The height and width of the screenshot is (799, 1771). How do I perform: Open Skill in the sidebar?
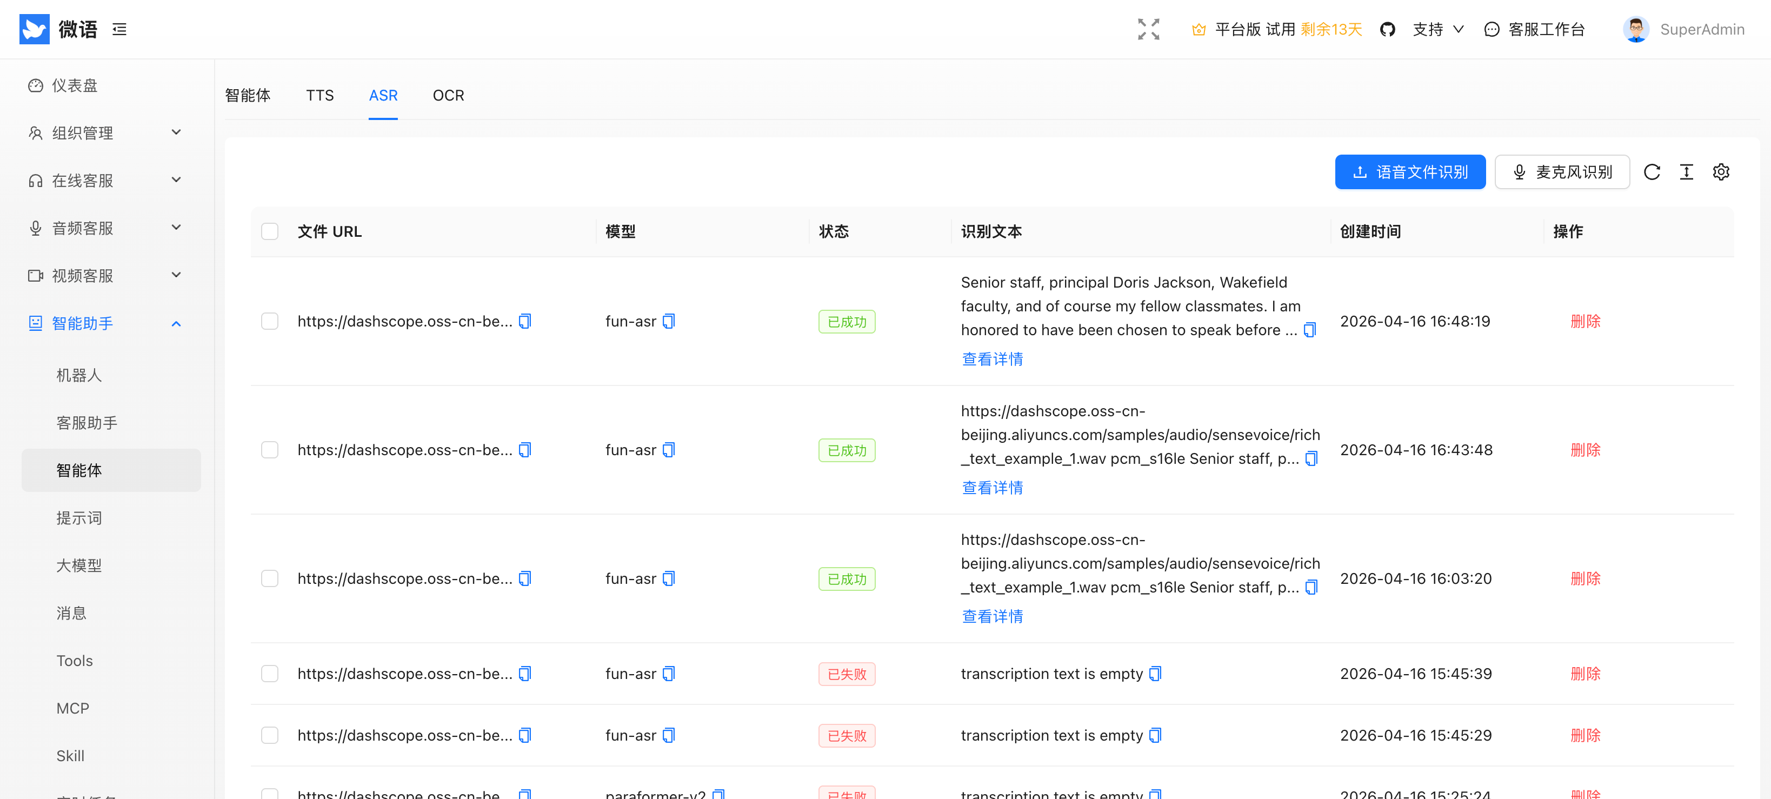click(111, 756)
